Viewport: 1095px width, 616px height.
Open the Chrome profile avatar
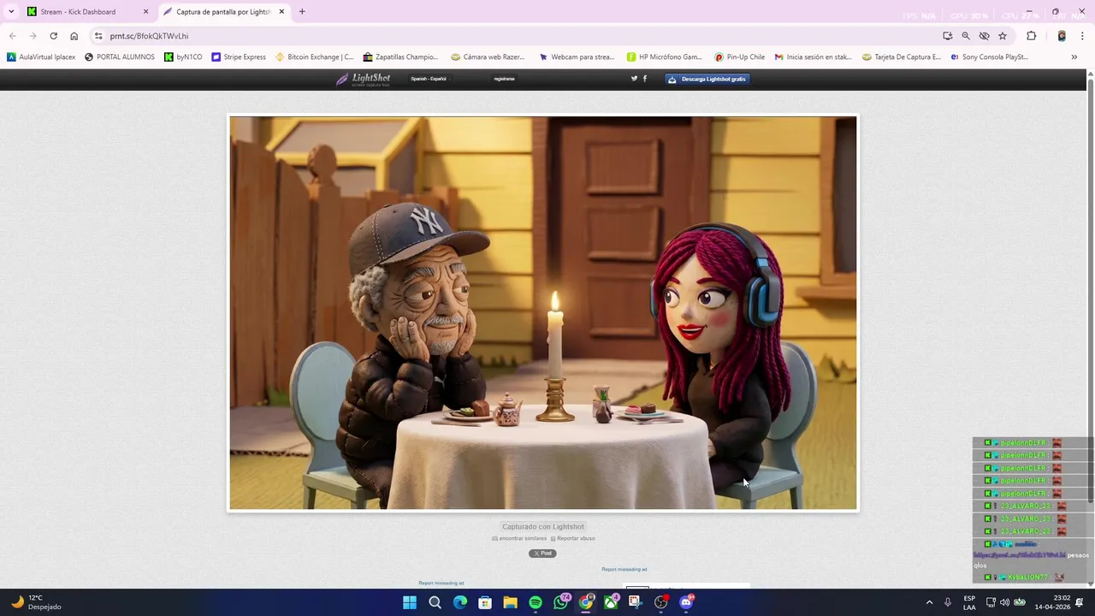[1062, 36]
